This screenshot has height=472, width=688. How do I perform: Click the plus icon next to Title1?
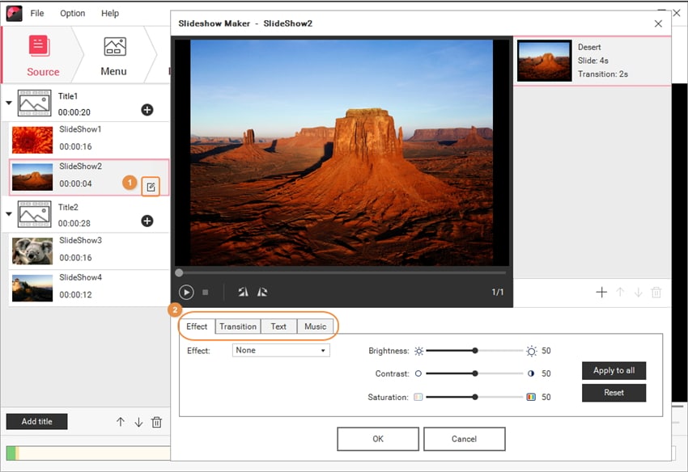pos(147,109)
